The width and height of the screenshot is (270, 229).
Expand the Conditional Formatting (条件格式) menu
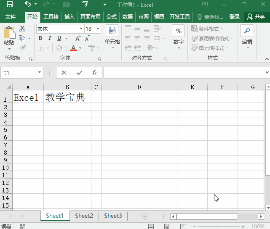pyautogui.click(x=207, y=29)
